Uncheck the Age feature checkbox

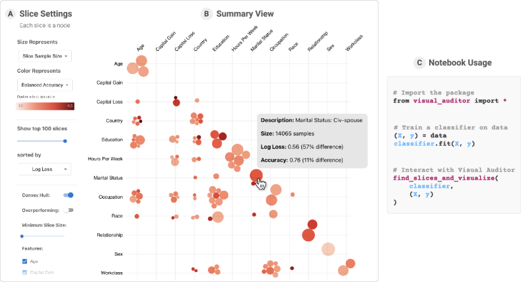[x=25, y=262]
